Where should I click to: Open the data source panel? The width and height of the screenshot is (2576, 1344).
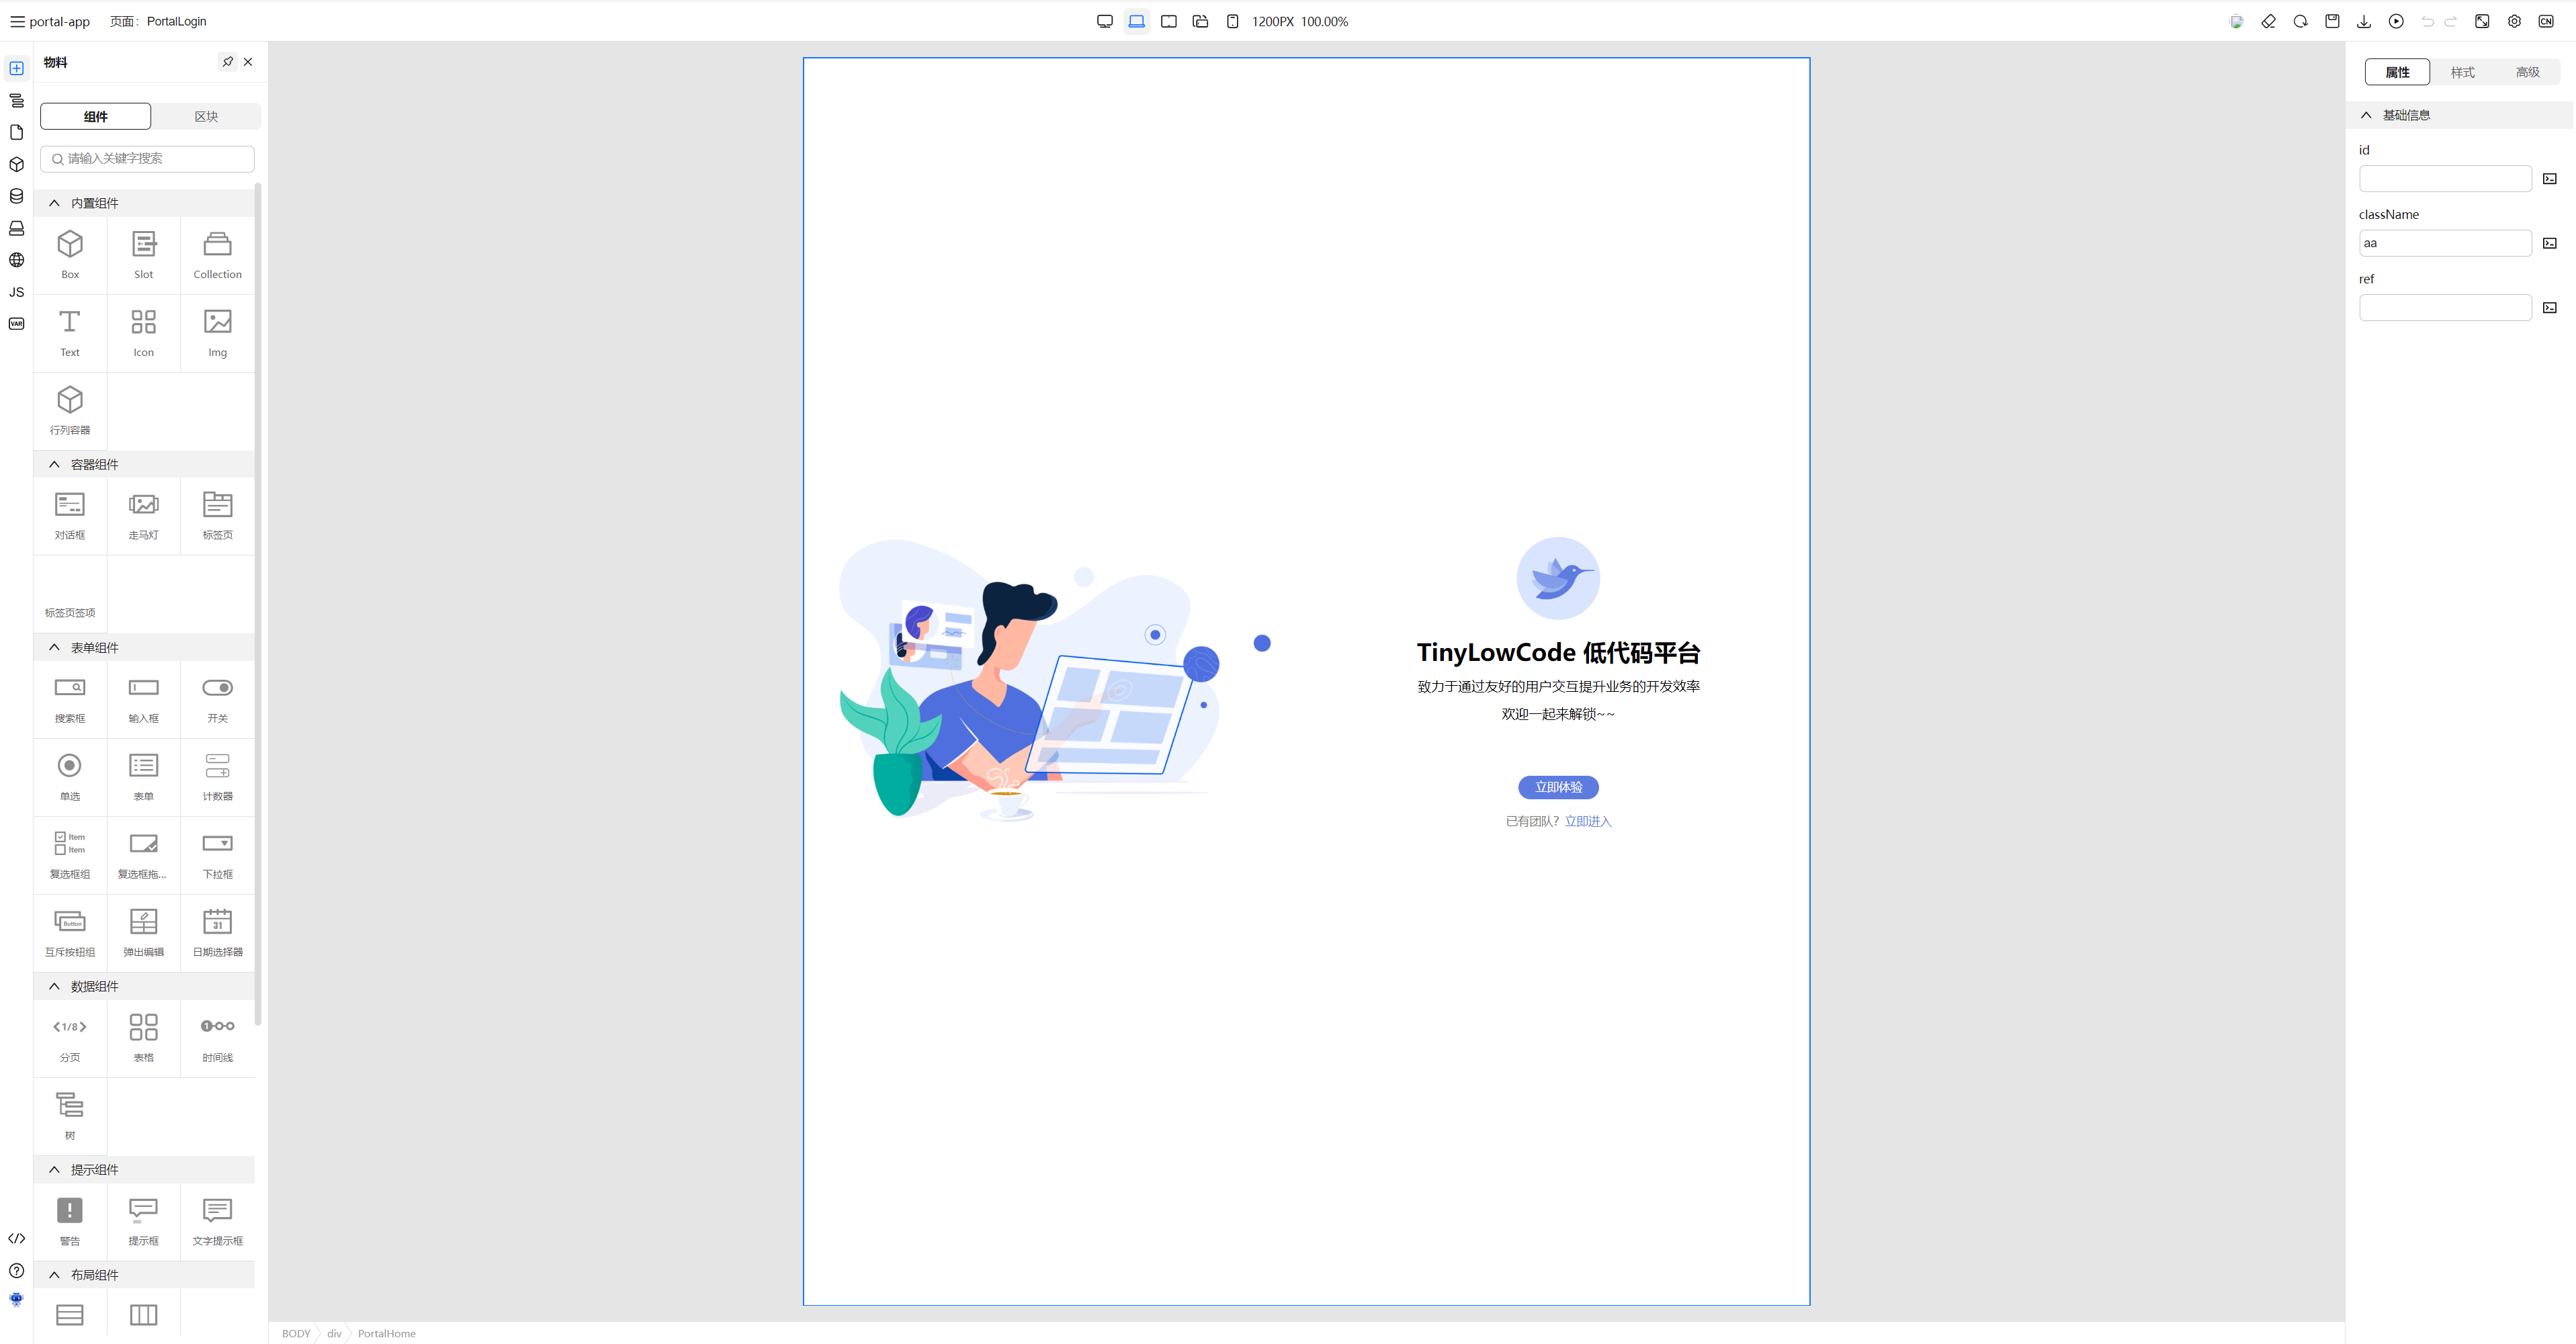tap(16, 196)
